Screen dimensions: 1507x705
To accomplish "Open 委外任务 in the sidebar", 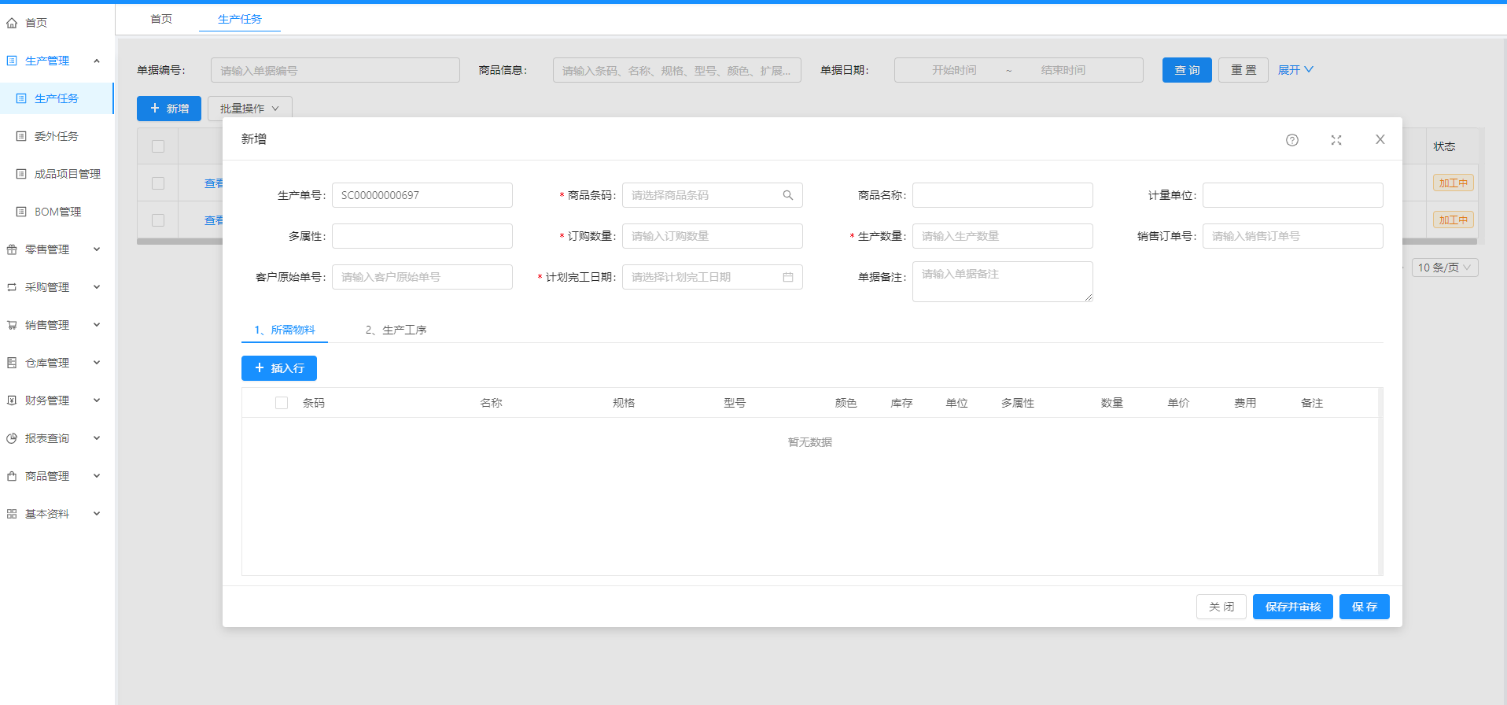I will point(57,136).
